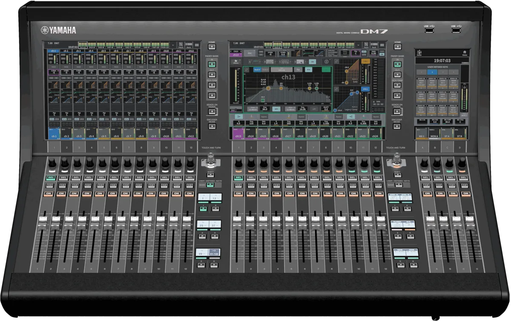Screen dimensions: 511x321
Task: Push right bay HOME key
Action: pyautogui.click(x=398, y=47)
